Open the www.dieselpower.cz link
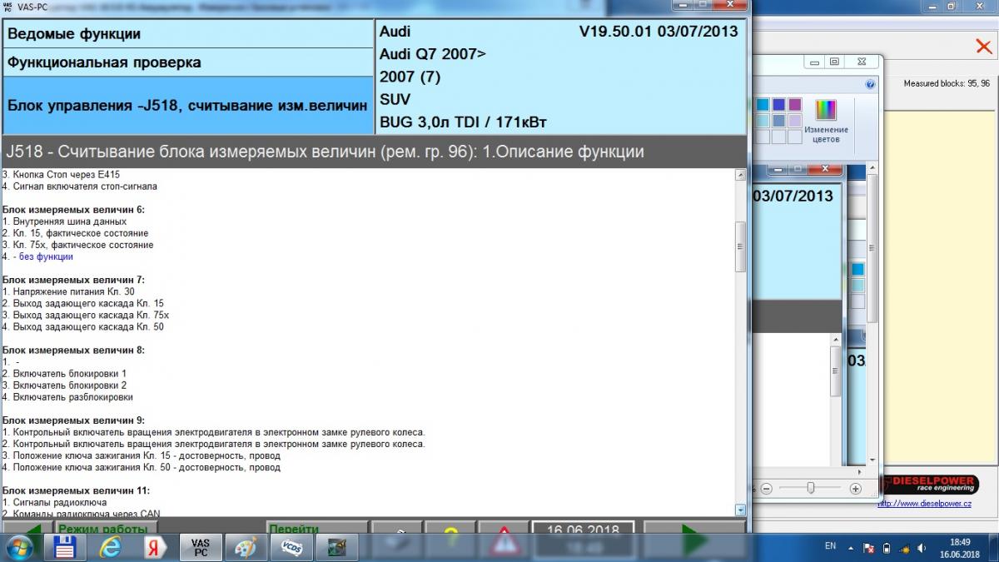The height and width of the screenshot is (562, 999). [x=925, y=504]
